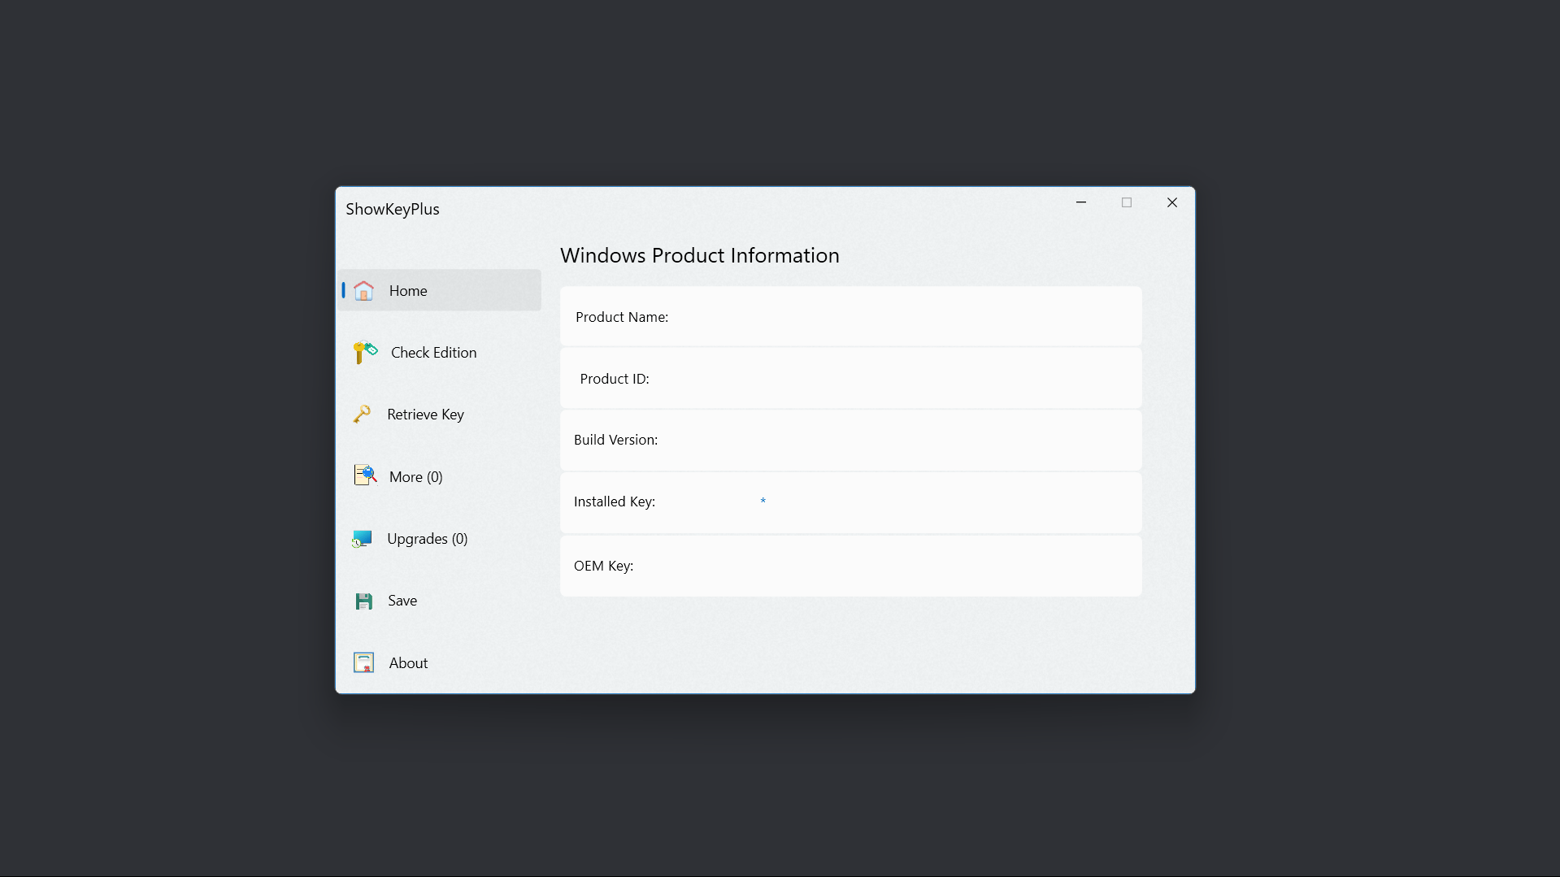
Task: Choose the Save label in sidebar
Action: point(402,601)
